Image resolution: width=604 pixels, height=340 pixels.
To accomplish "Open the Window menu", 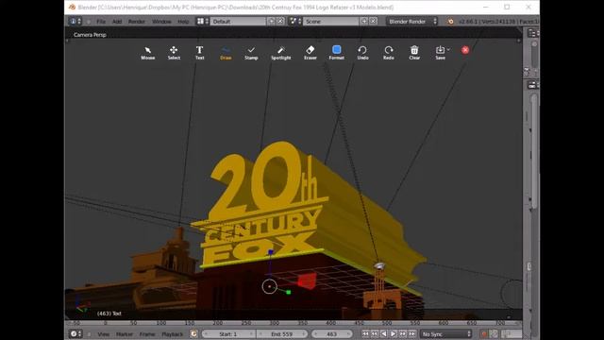I will (161, 22).
